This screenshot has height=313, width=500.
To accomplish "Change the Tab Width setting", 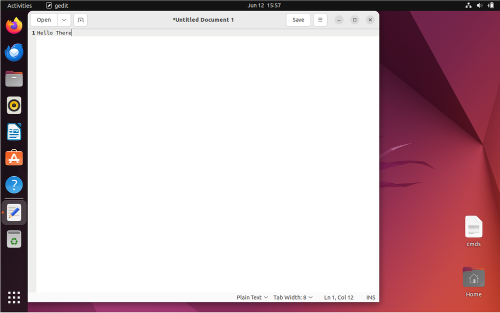I will 292,297.
